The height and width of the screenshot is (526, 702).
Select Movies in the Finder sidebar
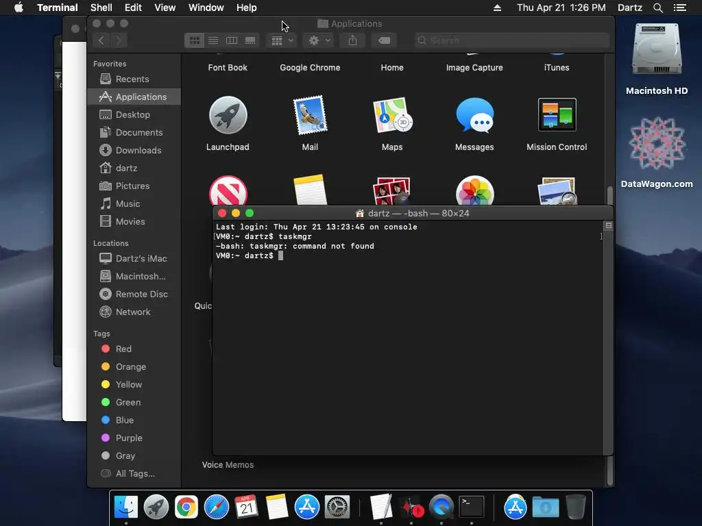click(134, 221)
